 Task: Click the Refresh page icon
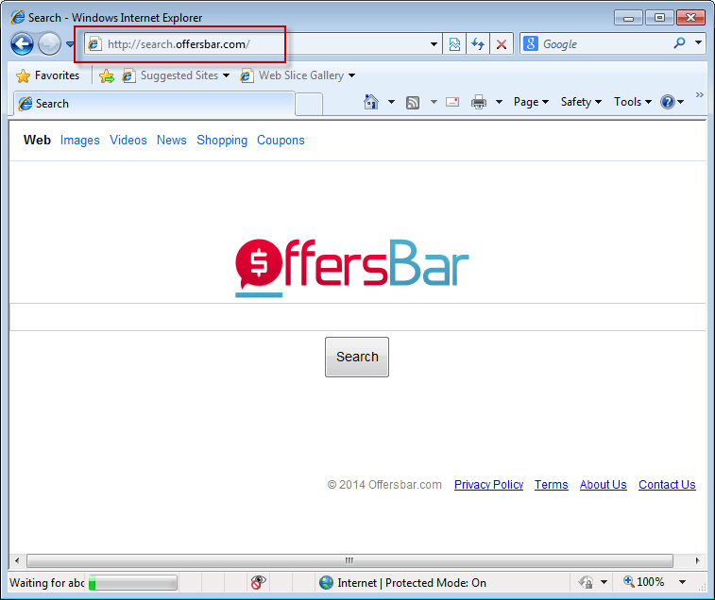(478, 44)
